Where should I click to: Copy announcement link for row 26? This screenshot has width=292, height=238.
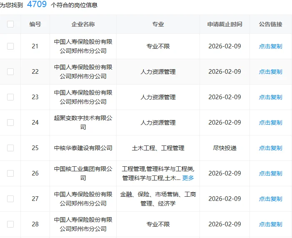pyautogui.click(x=271, y=173)
